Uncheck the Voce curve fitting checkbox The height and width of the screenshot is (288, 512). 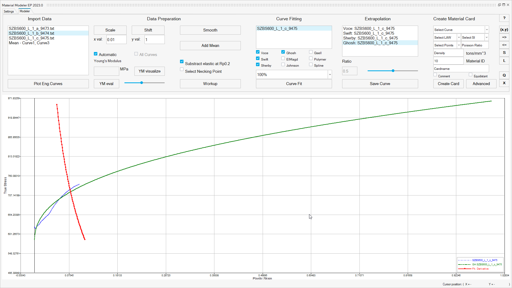click(x=258, y=52)
